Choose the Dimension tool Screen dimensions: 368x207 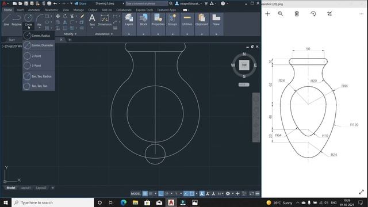[105, 20]
